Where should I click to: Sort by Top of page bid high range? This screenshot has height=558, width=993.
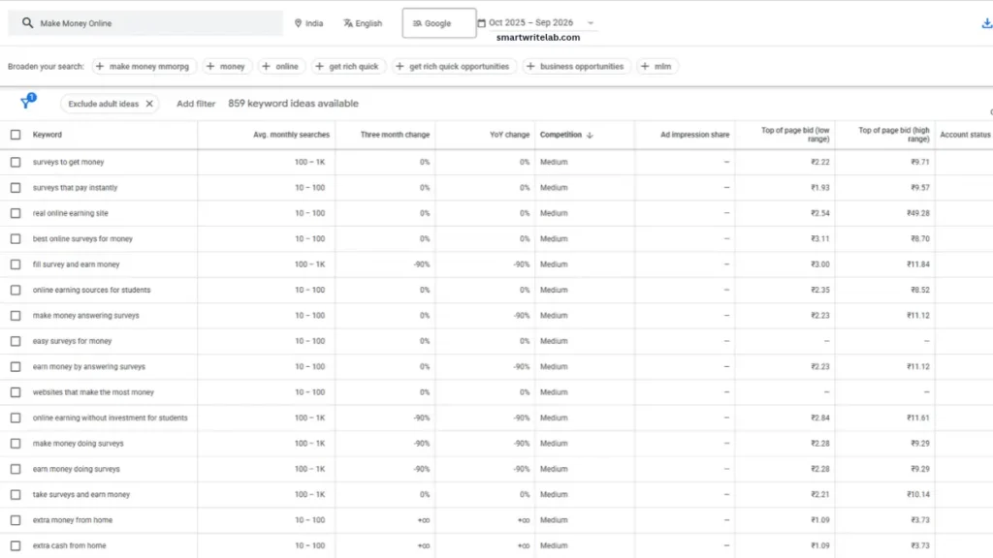pos(893,134)
